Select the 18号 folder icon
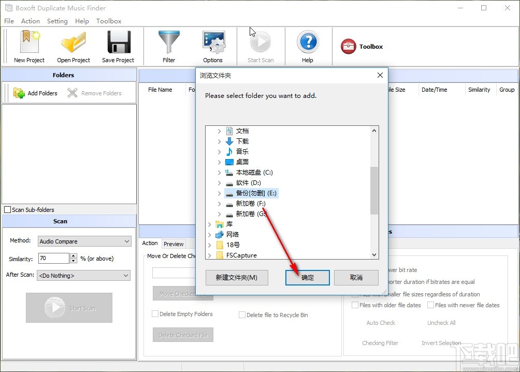520x372 pixels. click(219, 245)
